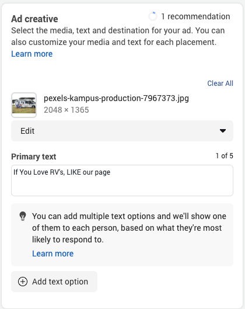
Task: Open Learn more in the tip box
Action: pyautogui.click(x=52, y=254)
